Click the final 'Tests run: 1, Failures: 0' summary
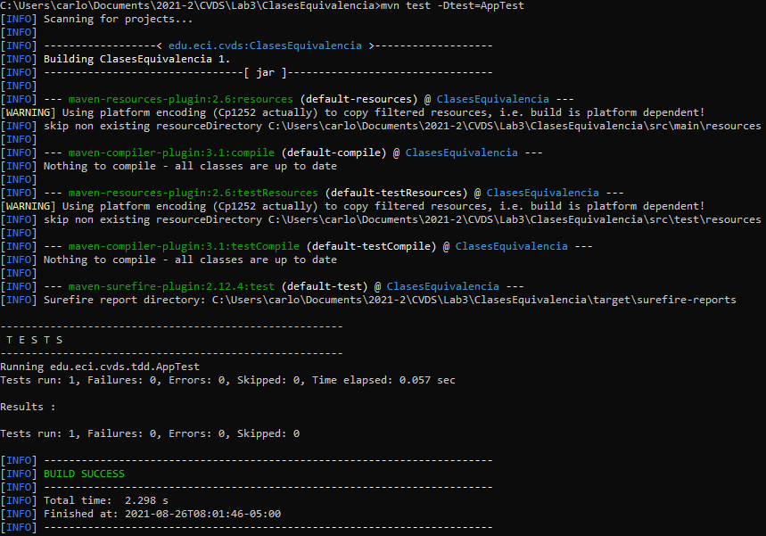The width and height of the screenshot is (766, 536). coord(150,433)
